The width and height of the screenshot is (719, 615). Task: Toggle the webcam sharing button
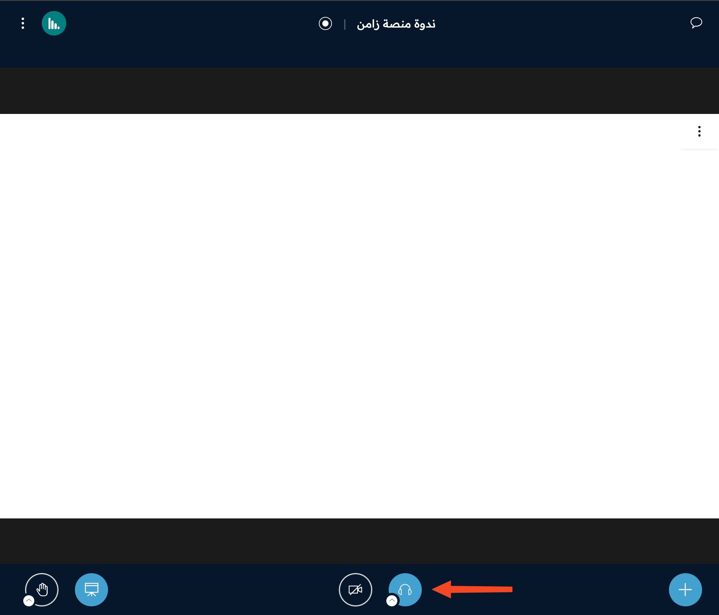point(356,590)
